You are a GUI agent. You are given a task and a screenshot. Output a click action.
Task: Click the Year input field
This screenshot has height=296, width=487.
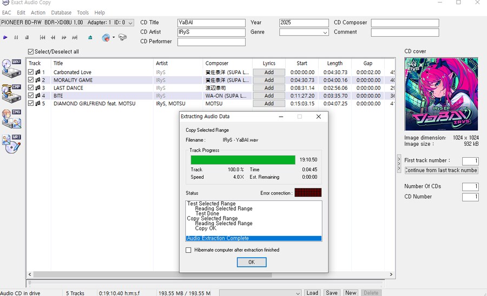coord(304,23)
